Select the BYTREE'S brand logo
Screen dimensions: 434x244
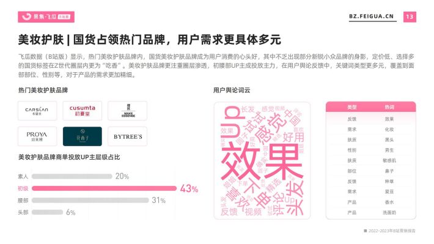pos(127,136)
